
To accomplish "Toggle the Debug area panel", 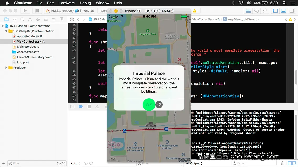I will pos(284,11).
